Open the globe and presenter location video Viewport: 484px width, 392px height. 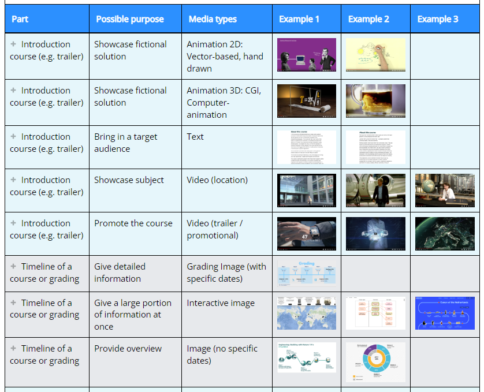coord(445,191)
